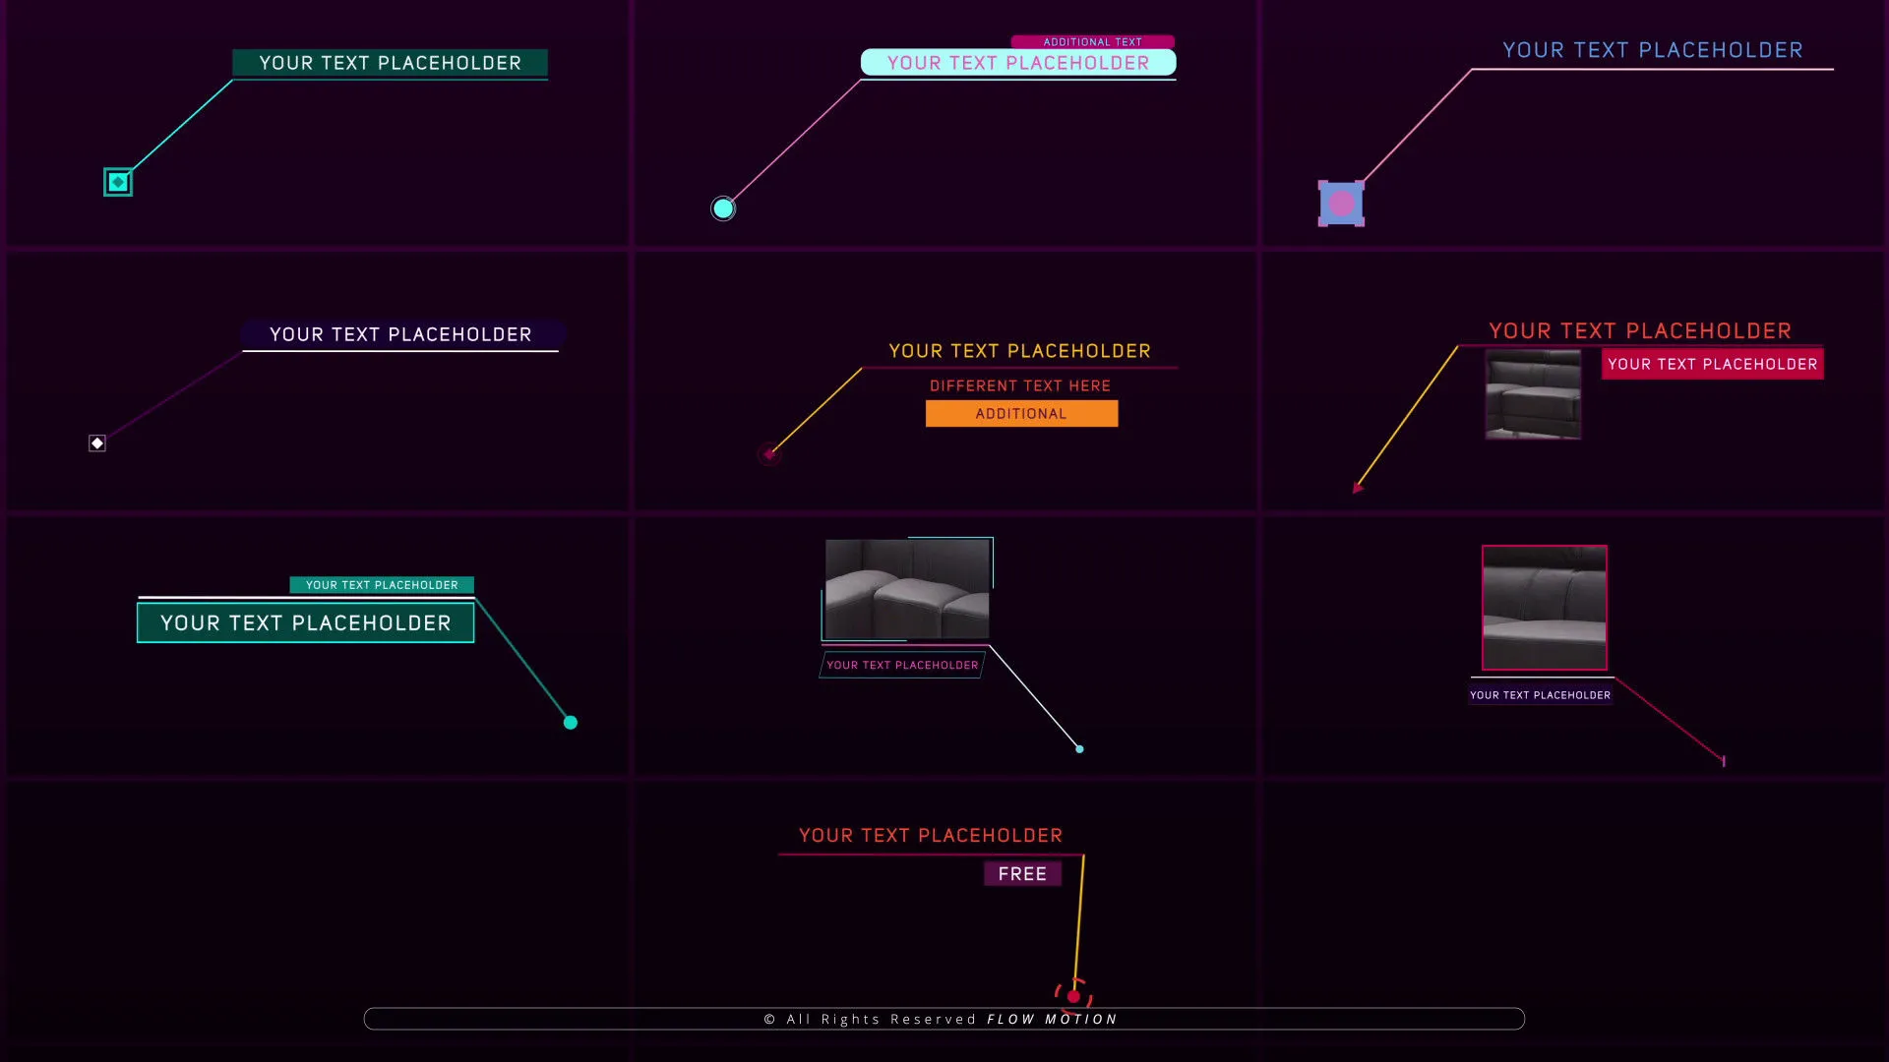The width and height of the screenshot is (1889, 1062).
Task: Click DIFFERENT TEXT HERE subtitle
Action: 1020,386
